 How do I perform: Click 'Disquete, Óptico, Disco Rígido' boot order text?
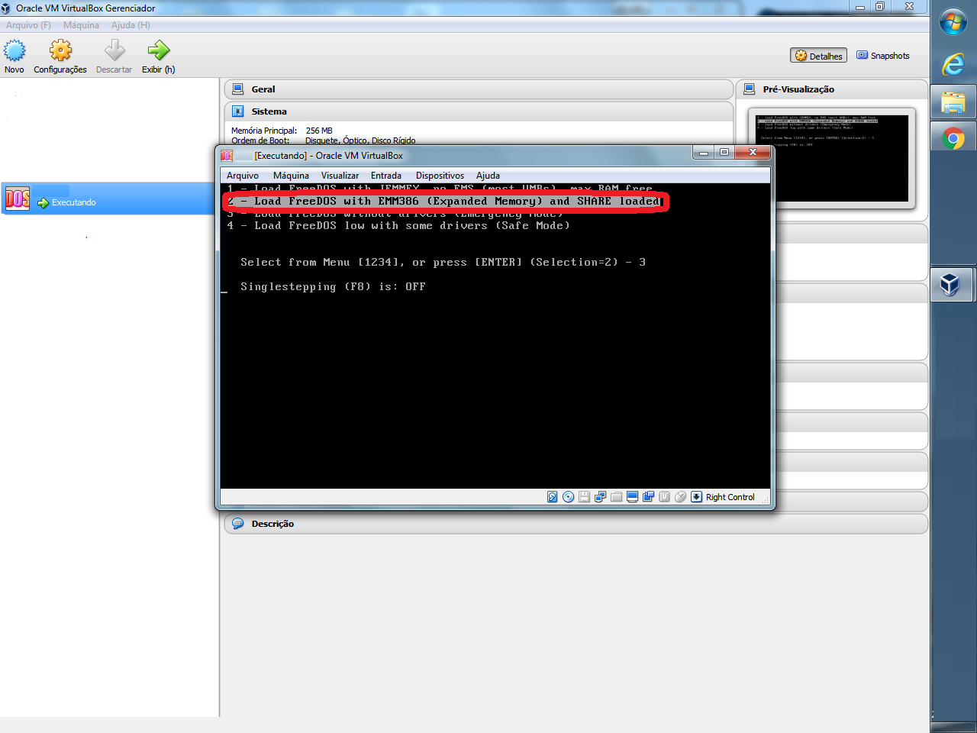(x=360, y=140)
